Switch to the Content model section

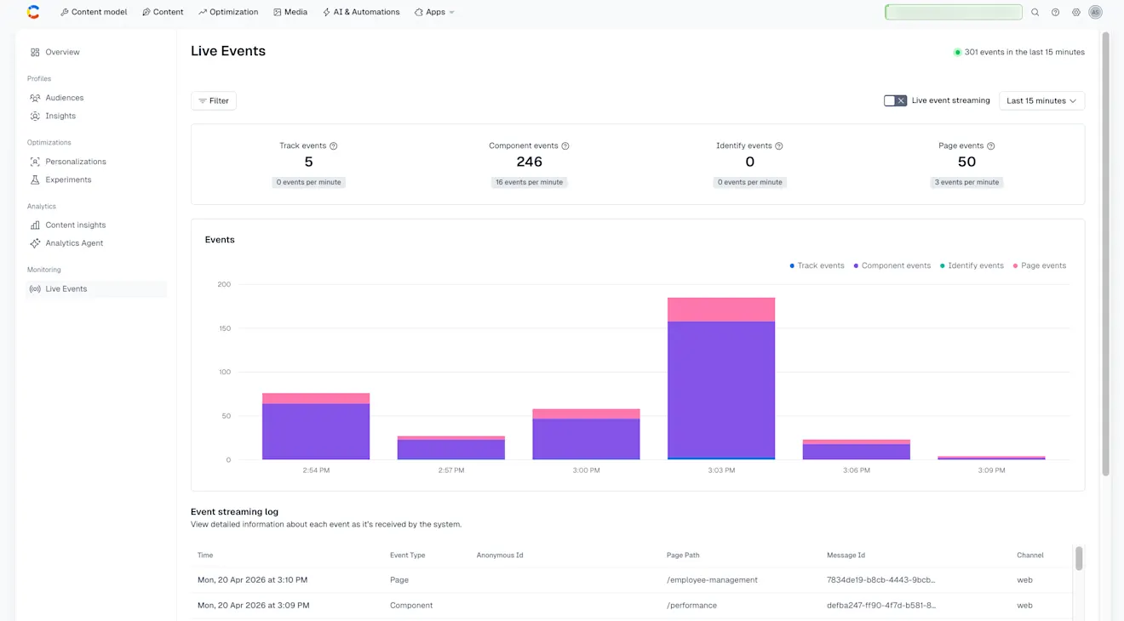pos(94,12)
